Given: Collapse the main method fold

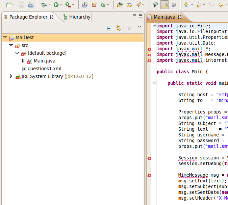Looking at the screenshot, I should point(155,83).
